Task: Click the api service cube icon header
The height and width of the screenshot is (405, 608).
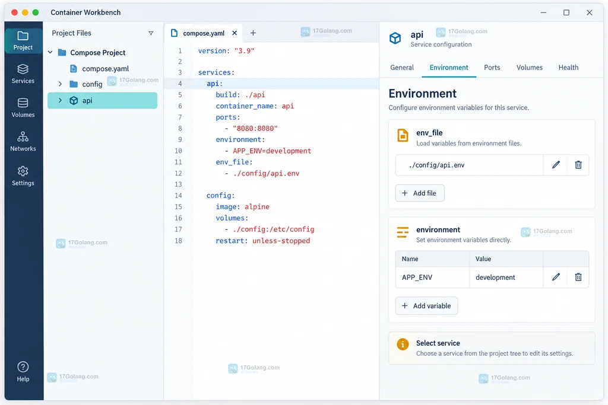Action: [x=395, y=38]
